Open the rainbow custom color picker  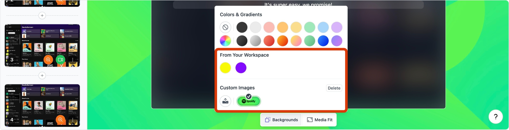[x=225, y=41]
